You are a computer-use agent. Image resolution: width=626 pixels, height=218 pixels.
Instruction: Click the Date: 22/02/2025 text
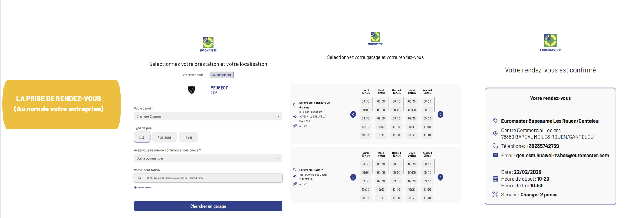[x=521, y=172]
